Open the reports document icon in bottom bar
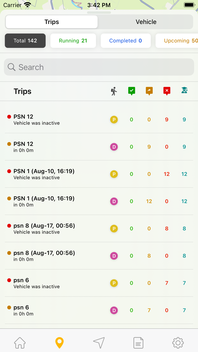The image size is (198, 352). [138, 342]
